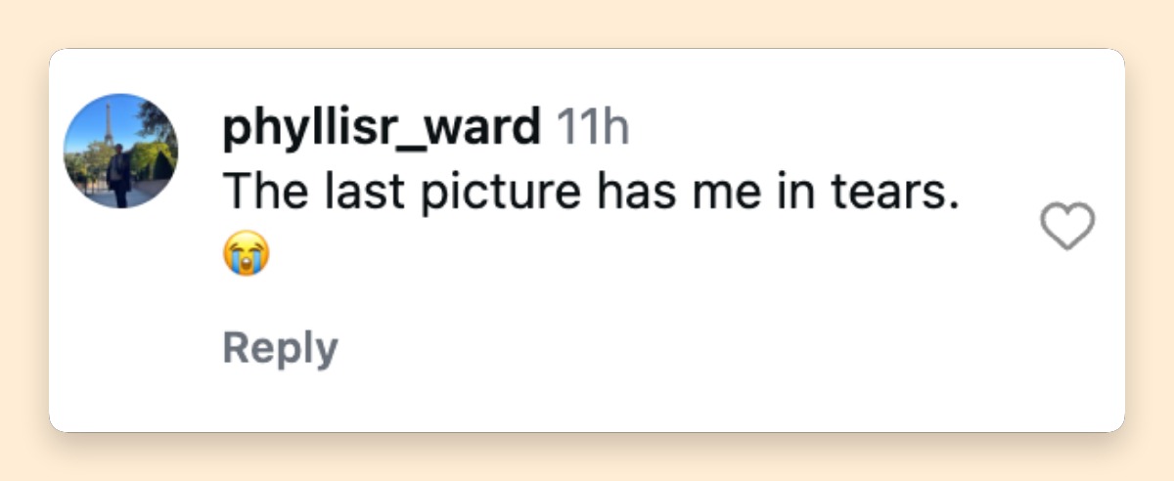The width and height of the screenshot is (1174, 481).
Task: Open phyllisr_ward's circular profile picture
Action: click(x=121, y=151)
